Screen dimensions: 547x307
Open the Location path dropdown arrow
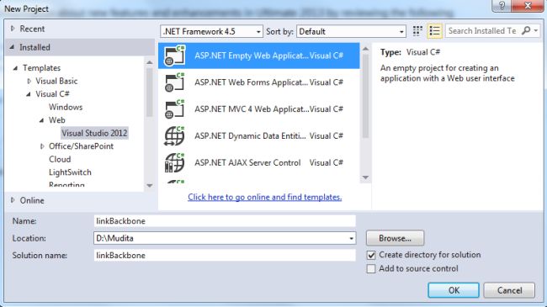click(x=351, y=239)
